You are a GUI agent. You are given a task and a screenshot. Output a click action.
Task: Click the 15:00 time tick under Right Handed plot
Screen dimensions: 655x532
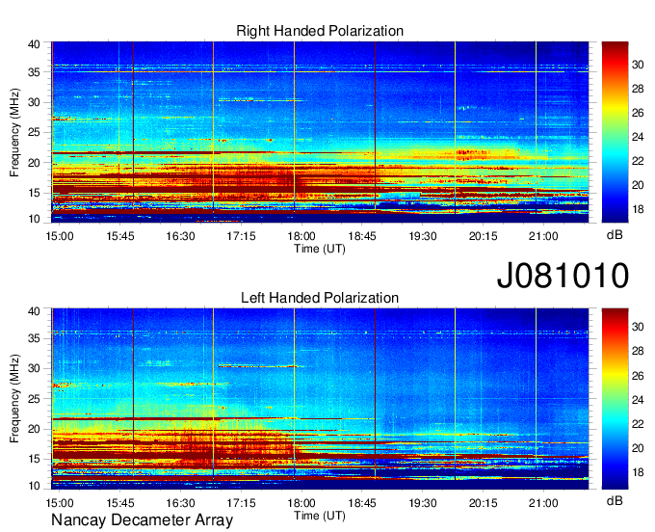(60, 236)
